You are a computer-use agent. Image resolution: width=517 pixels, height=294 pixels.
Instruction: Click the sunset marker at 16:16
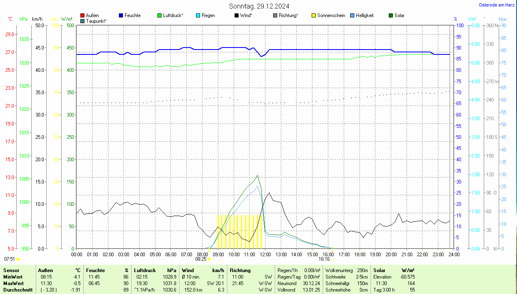tap(332, 259)
